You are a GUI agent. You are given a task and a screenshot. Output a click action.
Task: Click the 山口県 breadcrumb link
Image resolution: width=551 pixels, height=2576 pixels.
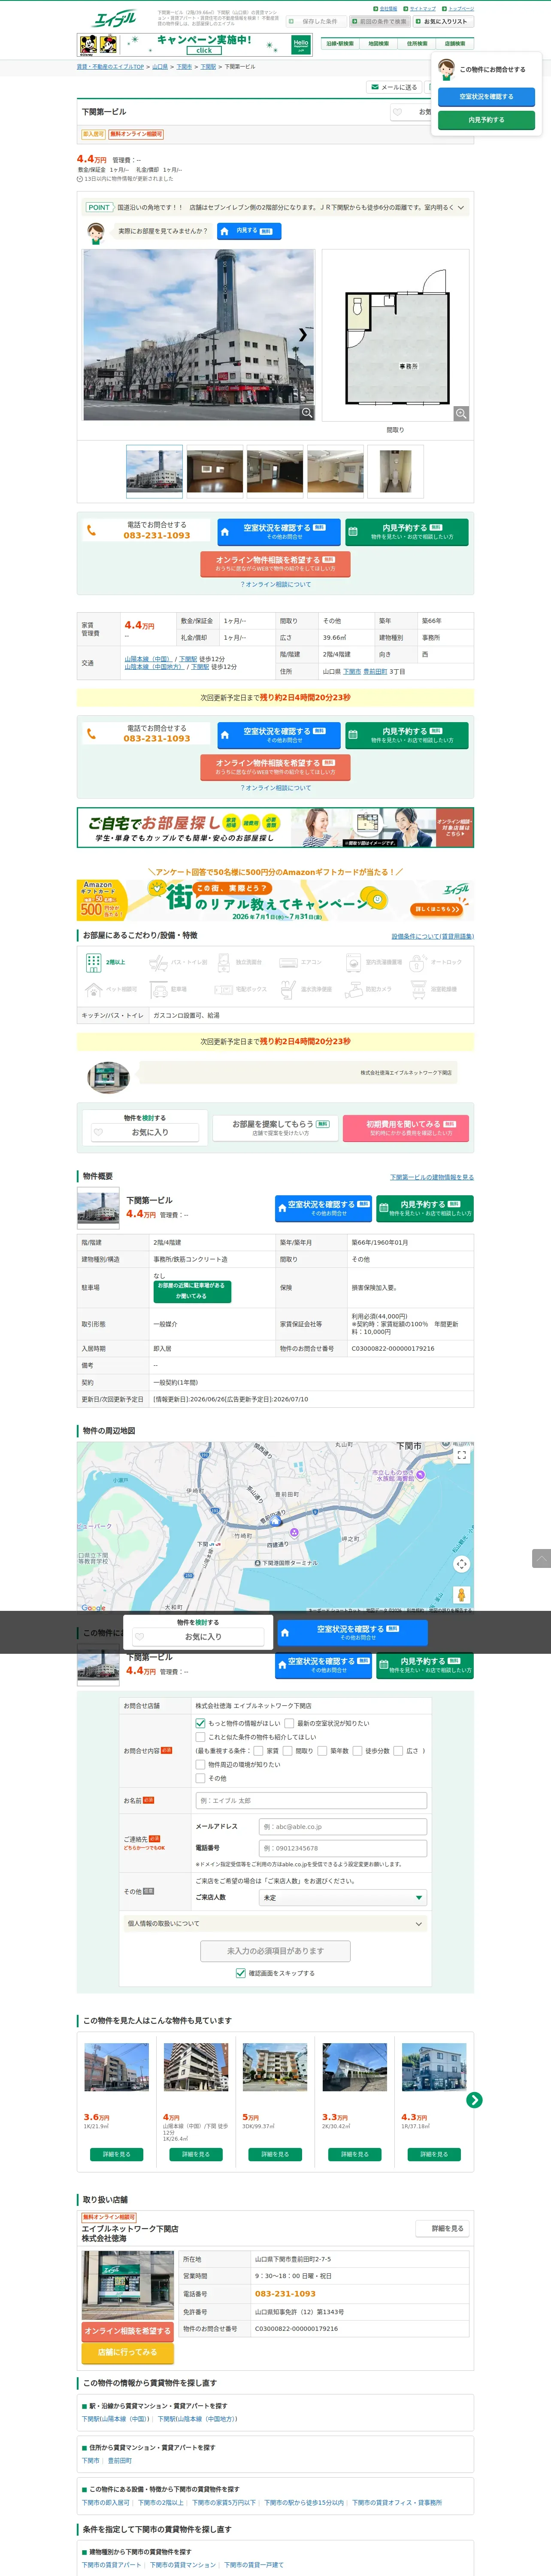(x=160, y=67)
